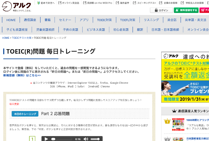Select TOEFL対策 in the navigation menu

[x=128, y=20]
